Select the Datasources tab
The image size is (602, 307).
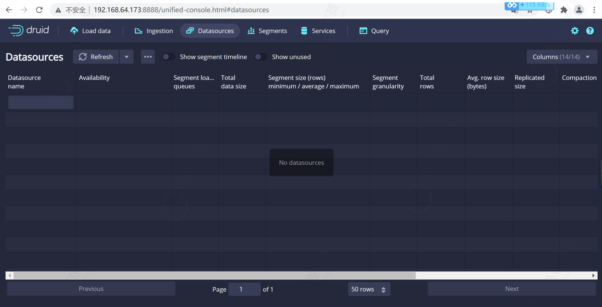pyautogui.click(x=210, y=31)
